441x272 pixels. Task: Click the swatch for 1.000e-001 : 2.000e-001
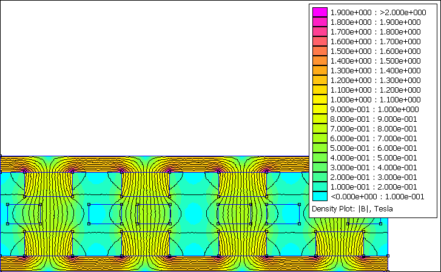[320, 187]
